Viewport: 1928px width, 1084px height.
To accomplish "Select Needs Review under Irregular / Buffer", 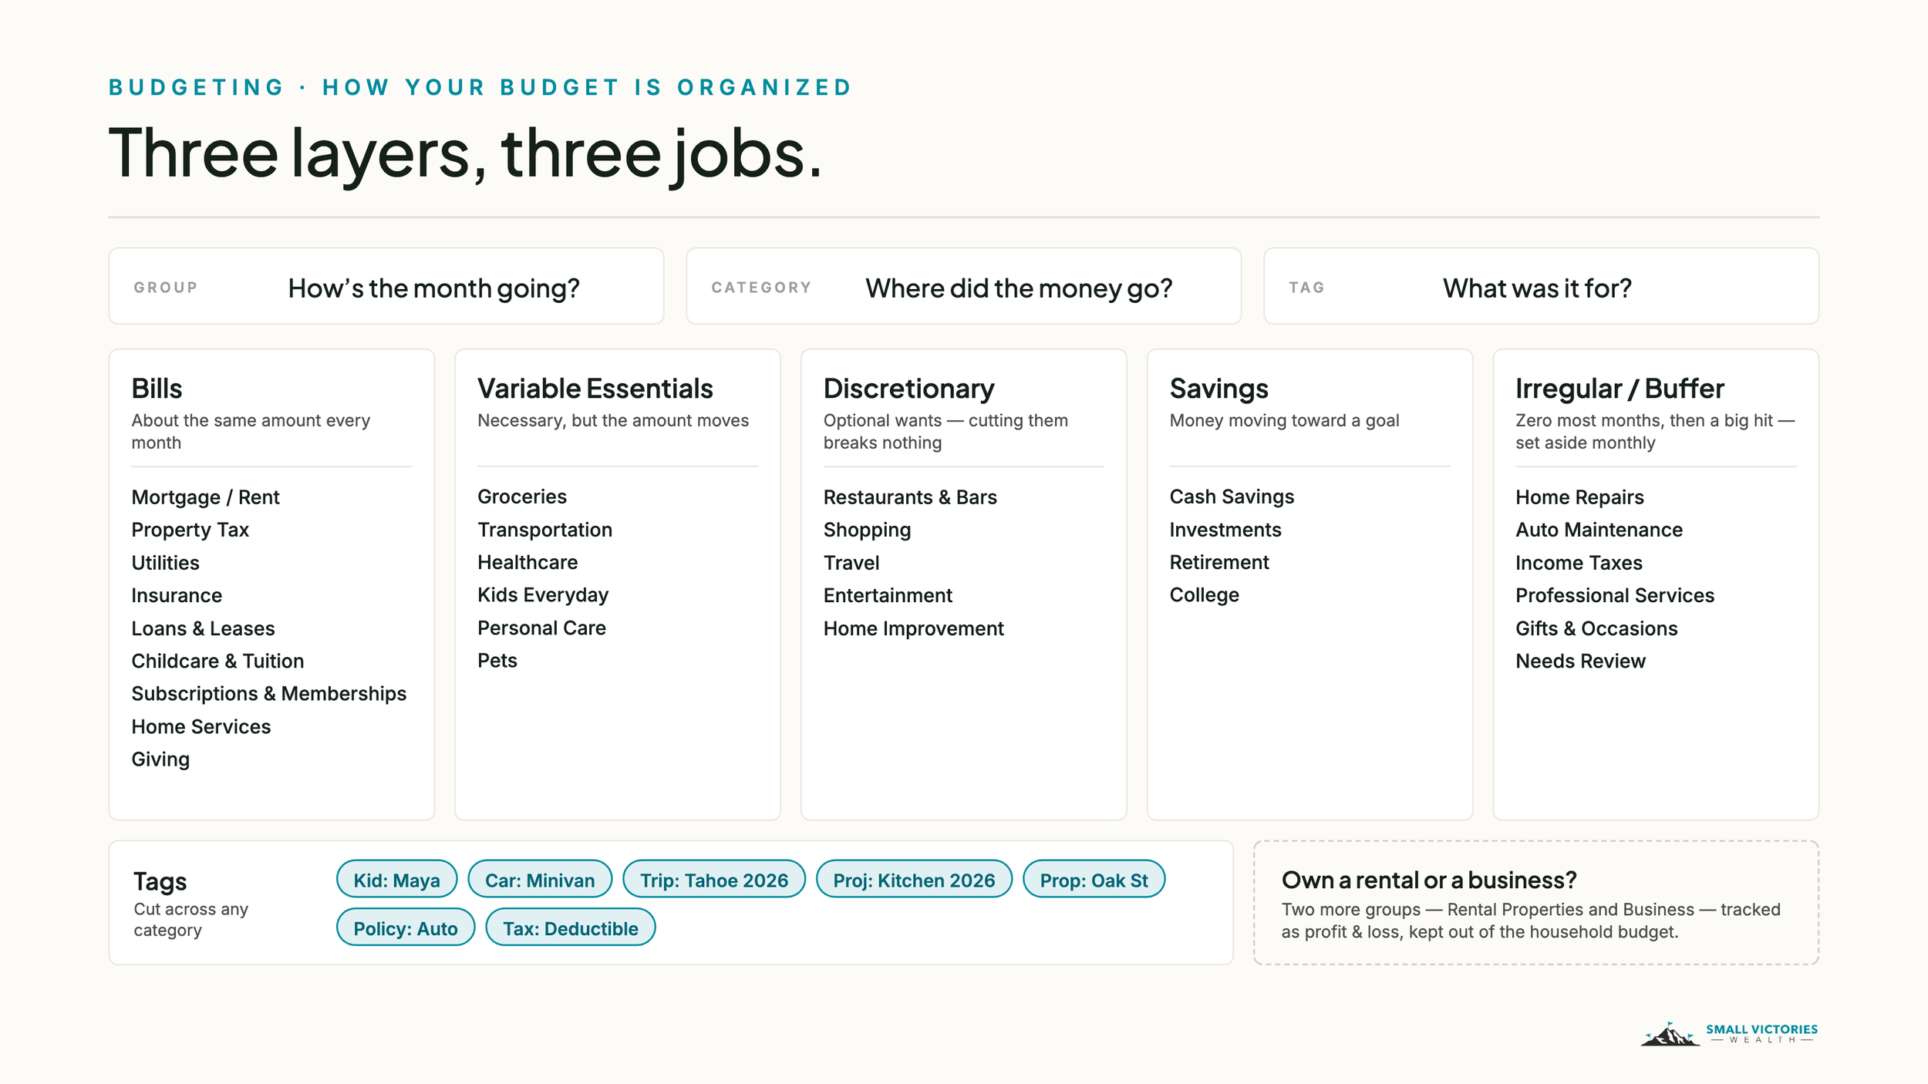I will pyautogui.click(x=1580, y=661).
